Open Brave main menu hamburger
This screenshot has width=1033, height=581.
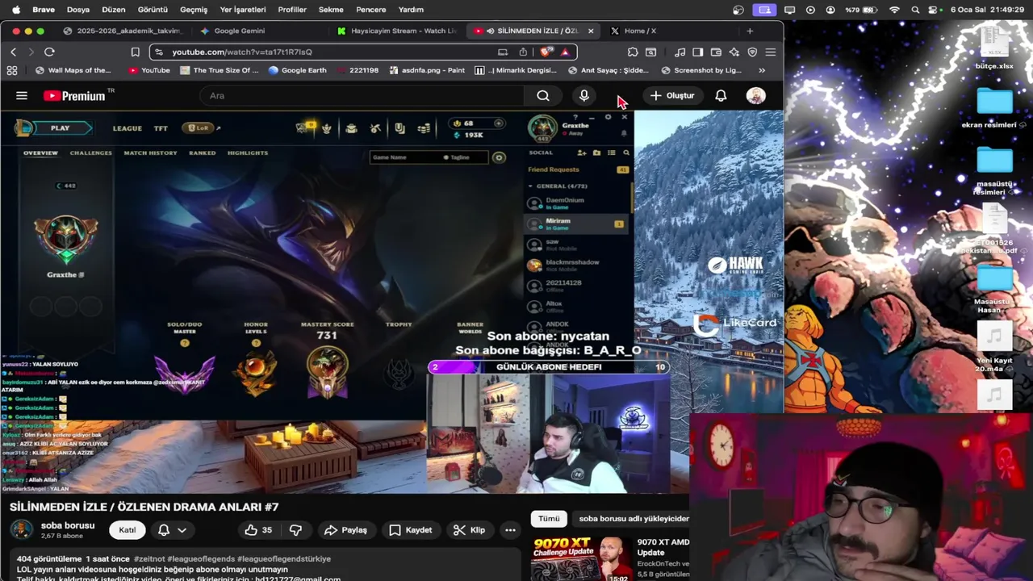pyautogui.click(x=771, y=52)
